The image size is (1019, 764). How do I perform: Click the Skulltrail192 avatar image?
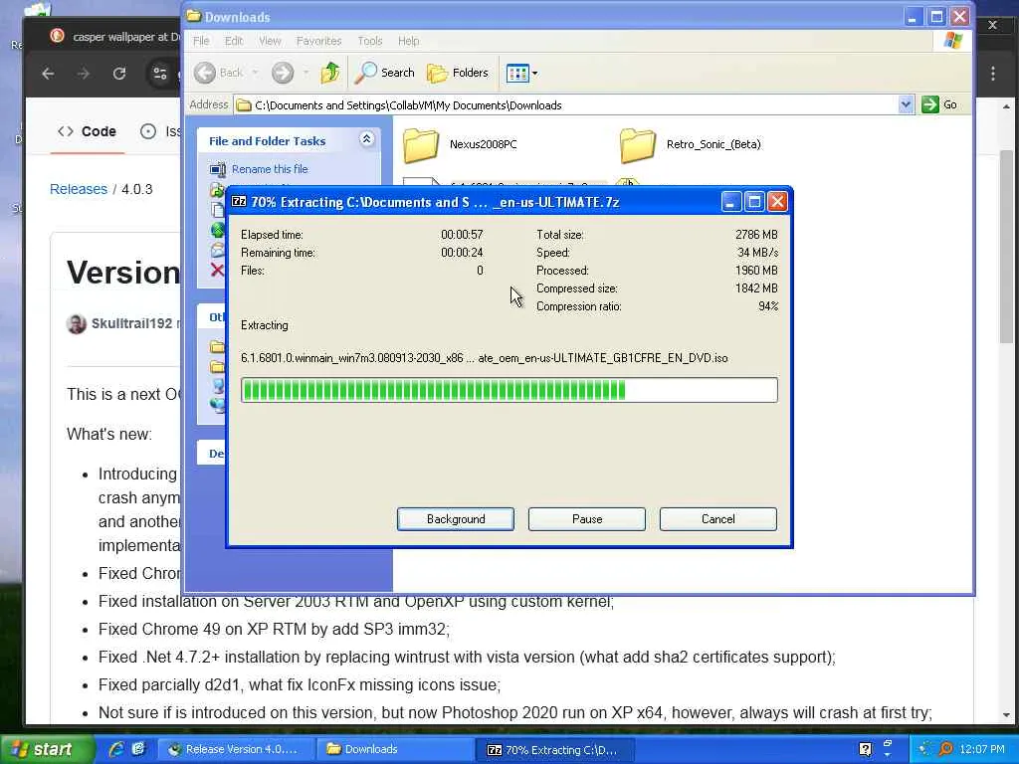[76, 323]
